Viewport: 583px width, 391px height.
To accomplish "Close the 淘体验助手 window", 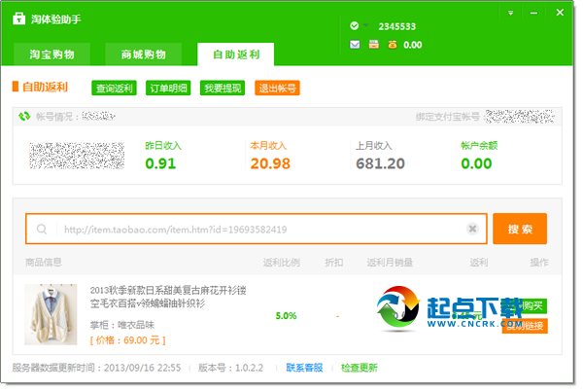I will [560, 13].
